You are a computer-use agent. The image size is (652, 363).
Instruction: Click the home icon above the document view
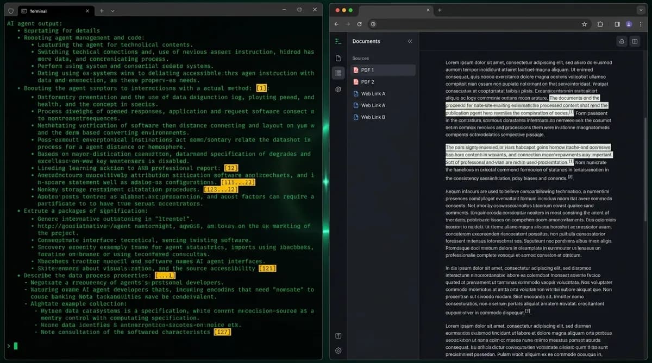(622, 41)
